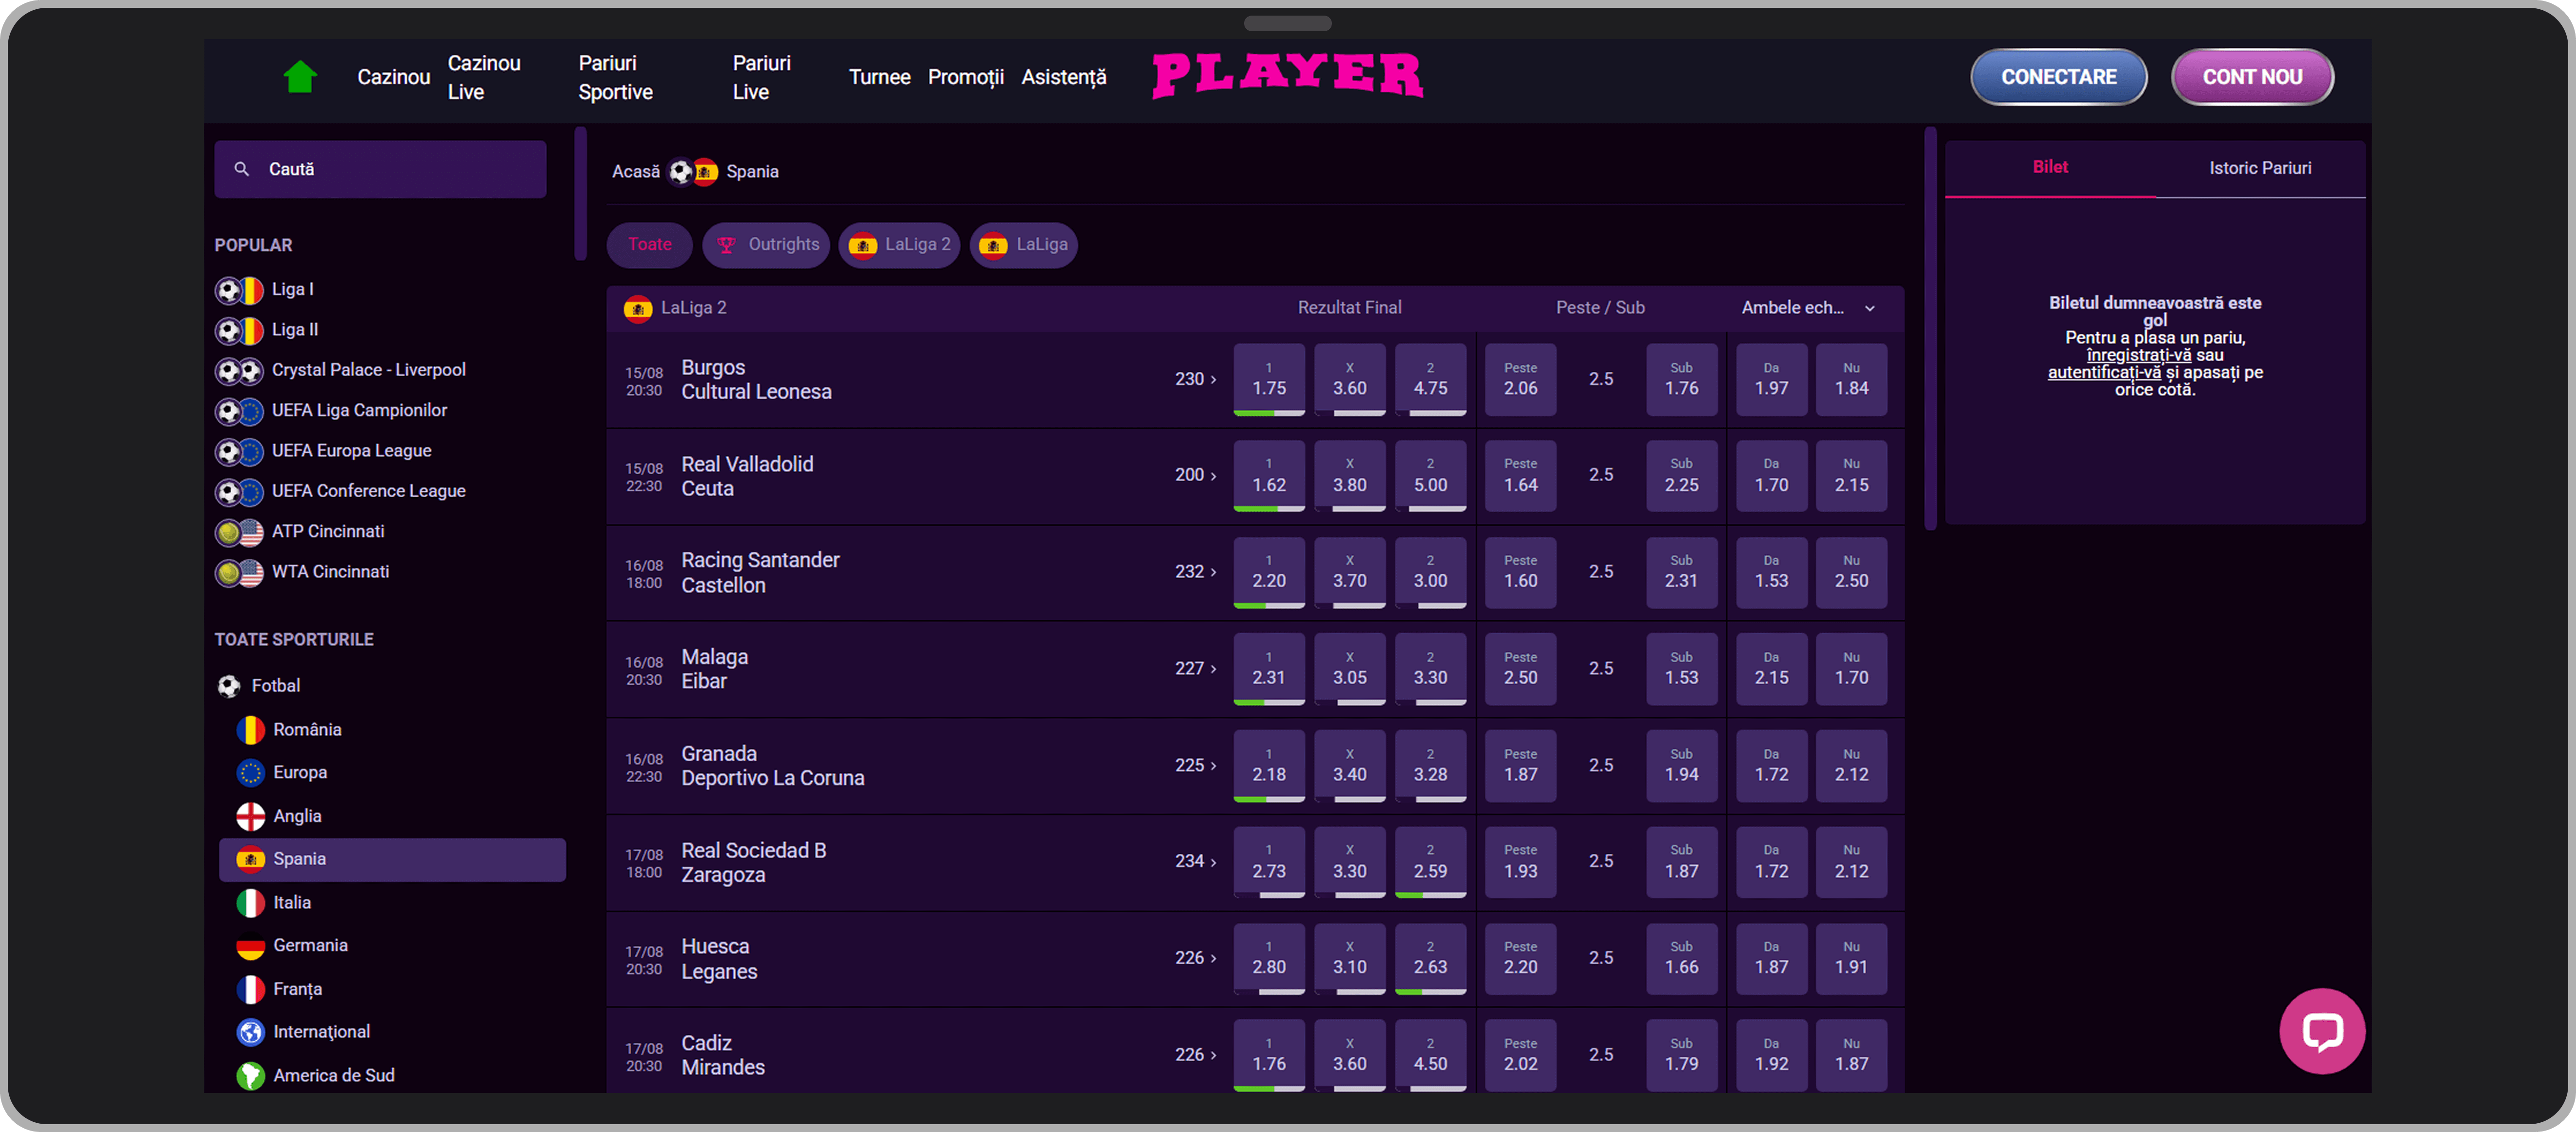The width and height of the screenshot is (2576, 1132).
Task: Select Peste 2.50 for Malaga - Eibar
Action: coord(1520,668)
